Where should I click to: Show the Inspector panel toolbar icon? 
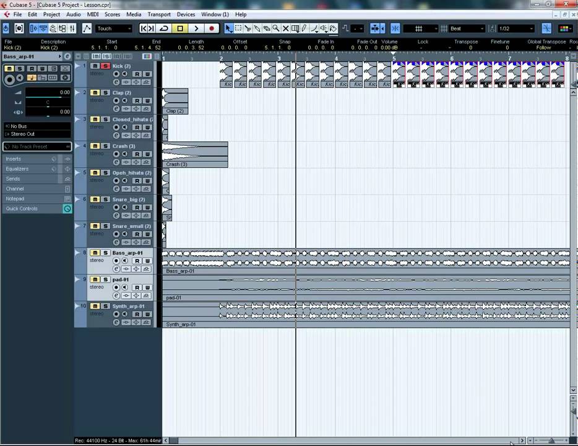tap(34, 28)
